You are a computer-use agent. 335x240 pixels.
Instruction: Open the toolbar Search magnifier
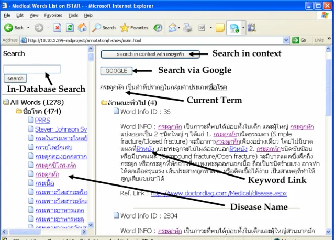104,28
